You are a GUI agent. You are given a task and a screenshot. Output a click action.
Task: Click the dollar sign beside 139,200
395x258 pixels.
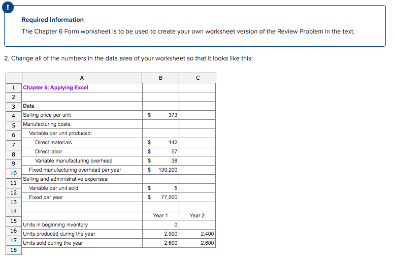point(149,170)
